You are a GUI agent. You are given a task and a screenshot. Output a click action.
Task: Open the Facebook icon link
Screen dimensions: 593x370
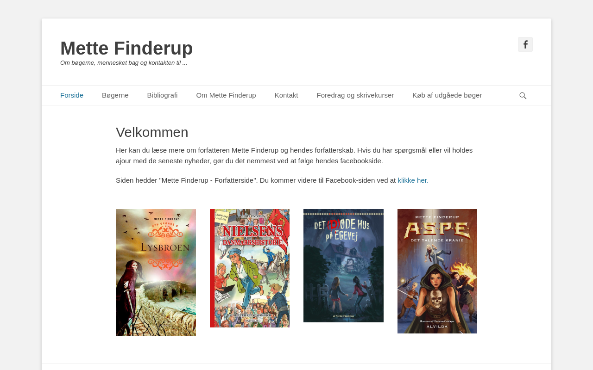525,44
